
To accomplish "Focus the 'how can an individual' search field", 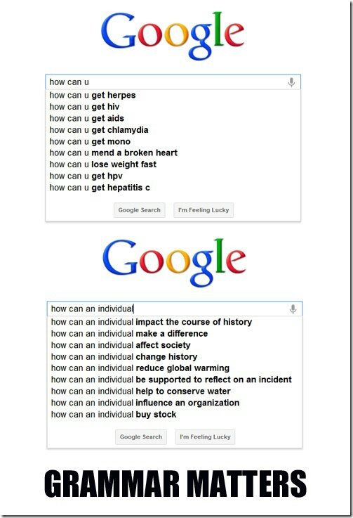I will point(175,309).
